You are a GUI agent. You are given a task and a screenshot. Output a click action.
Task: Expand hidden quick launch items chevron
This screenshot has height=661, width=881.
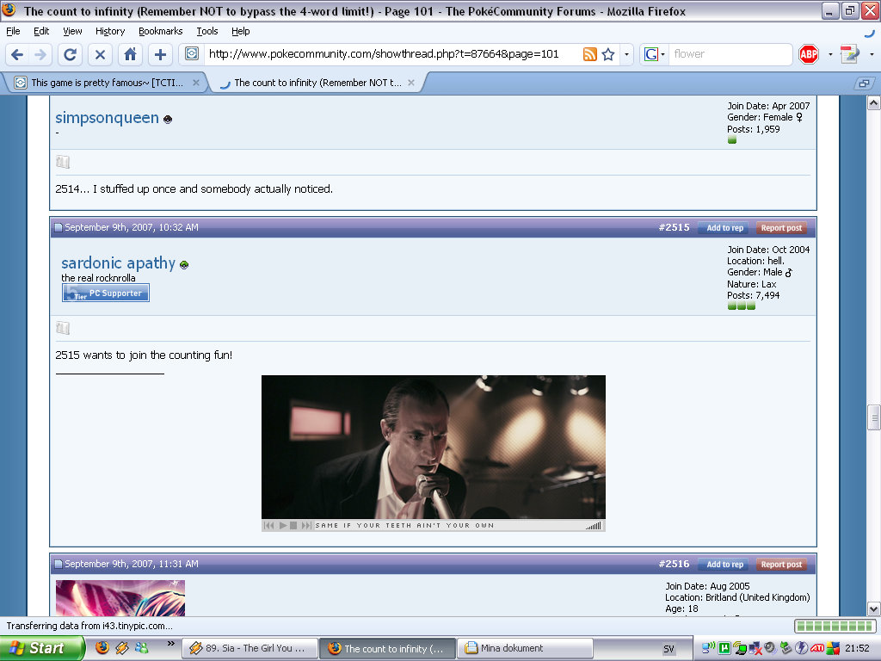pos(171,644)
